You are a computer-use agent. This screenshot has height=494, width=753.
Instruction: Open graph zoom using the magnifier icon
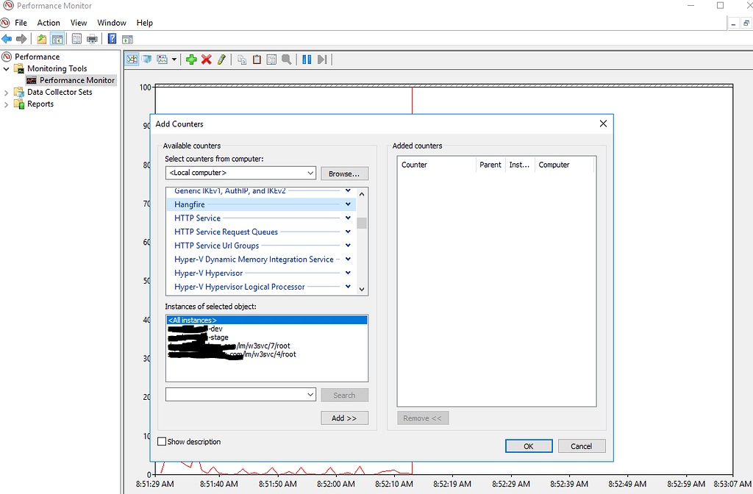286,60
